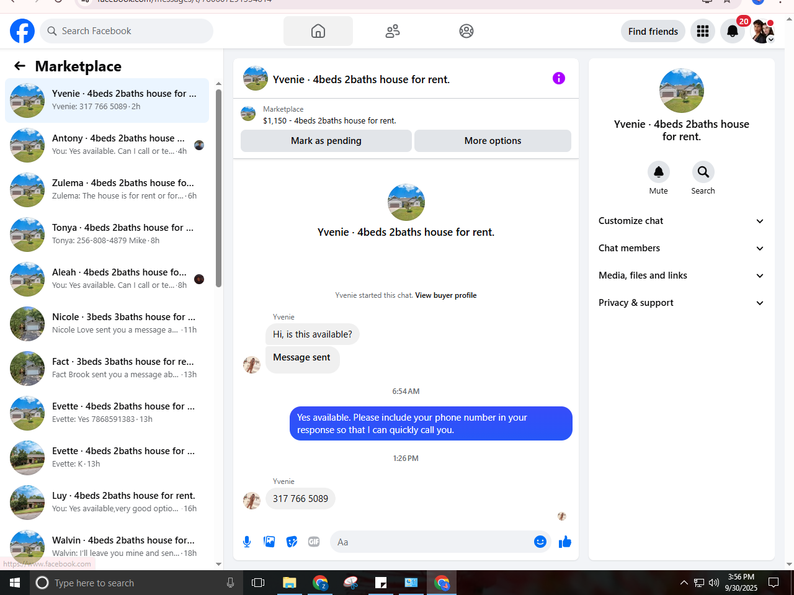Click Mark as pending button

pyautogui.click(x=326, y=141)
